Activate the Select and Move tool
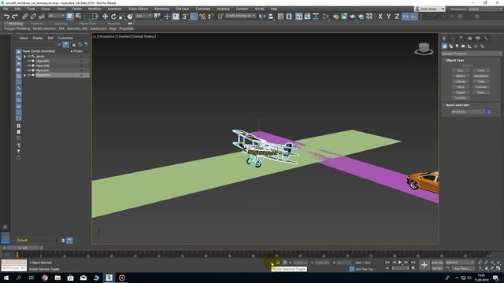 [x=105, y=17]
